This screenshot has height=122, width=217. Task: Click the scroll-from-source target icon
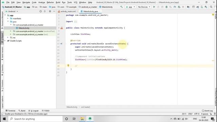coord(41,11)
